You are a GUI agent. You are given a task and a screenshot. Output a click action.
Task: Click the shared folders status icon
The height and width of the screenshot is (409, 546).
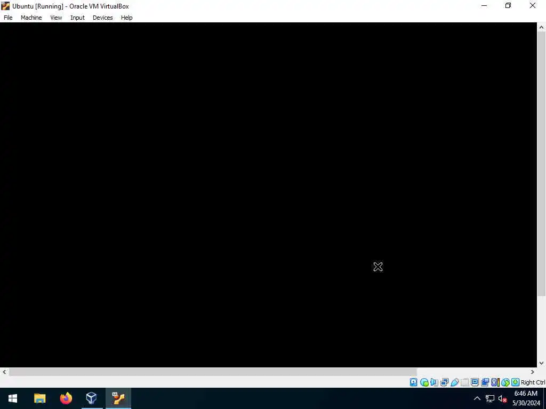(x=464, y=382)
